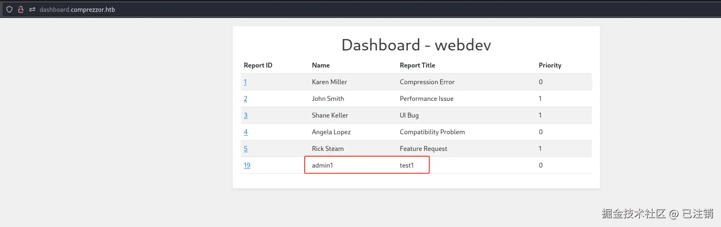Open report ID 5 link
721x227 pixels.
tap(245, 149)
